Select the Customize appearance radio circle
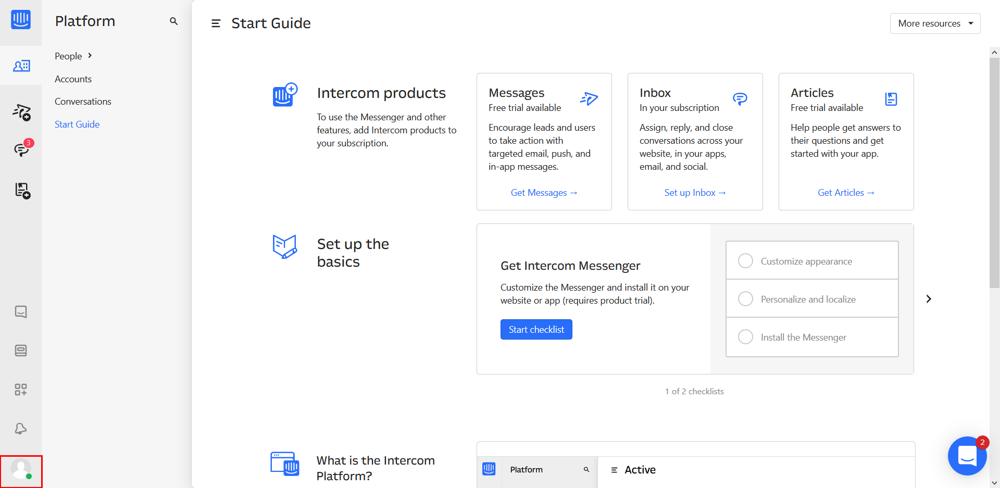The image size is (1000, 488). coord(746,261)
